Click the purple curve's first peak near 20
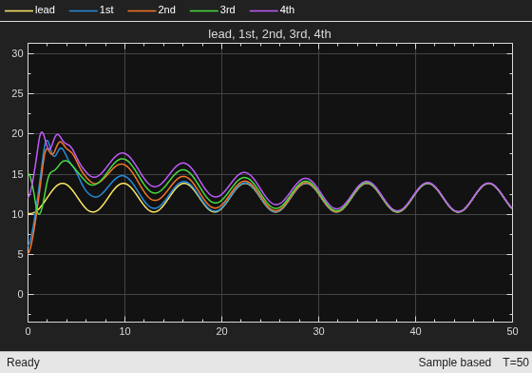The height and width of the screenshot is (373, 532). [42, 132]
